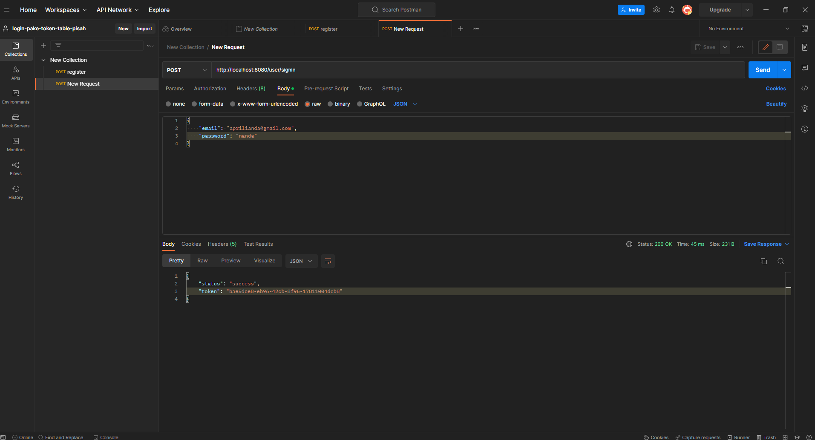815x440 pixels.
Task: Open the Flows sidebar panel
Action: coord(16,169)
